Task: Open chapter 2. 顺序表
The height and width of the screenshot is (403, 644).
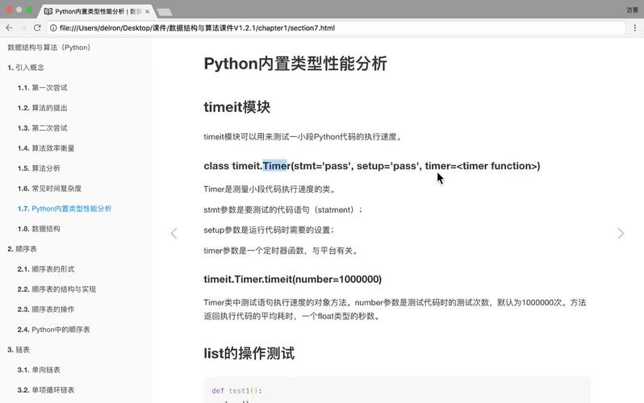Action: (22, 249)
